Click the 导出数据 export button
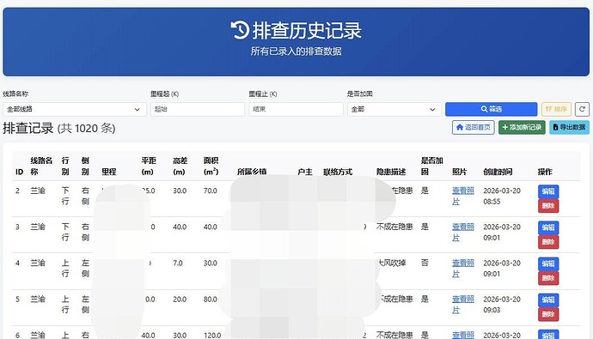Viewport: 593px width, 339px height. (569, 127)
